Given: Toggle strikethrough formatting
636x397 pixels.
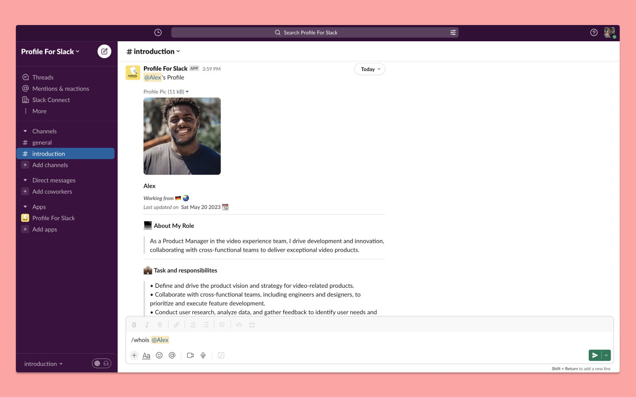Looking at the screenshot, I should tap(160, 325).
